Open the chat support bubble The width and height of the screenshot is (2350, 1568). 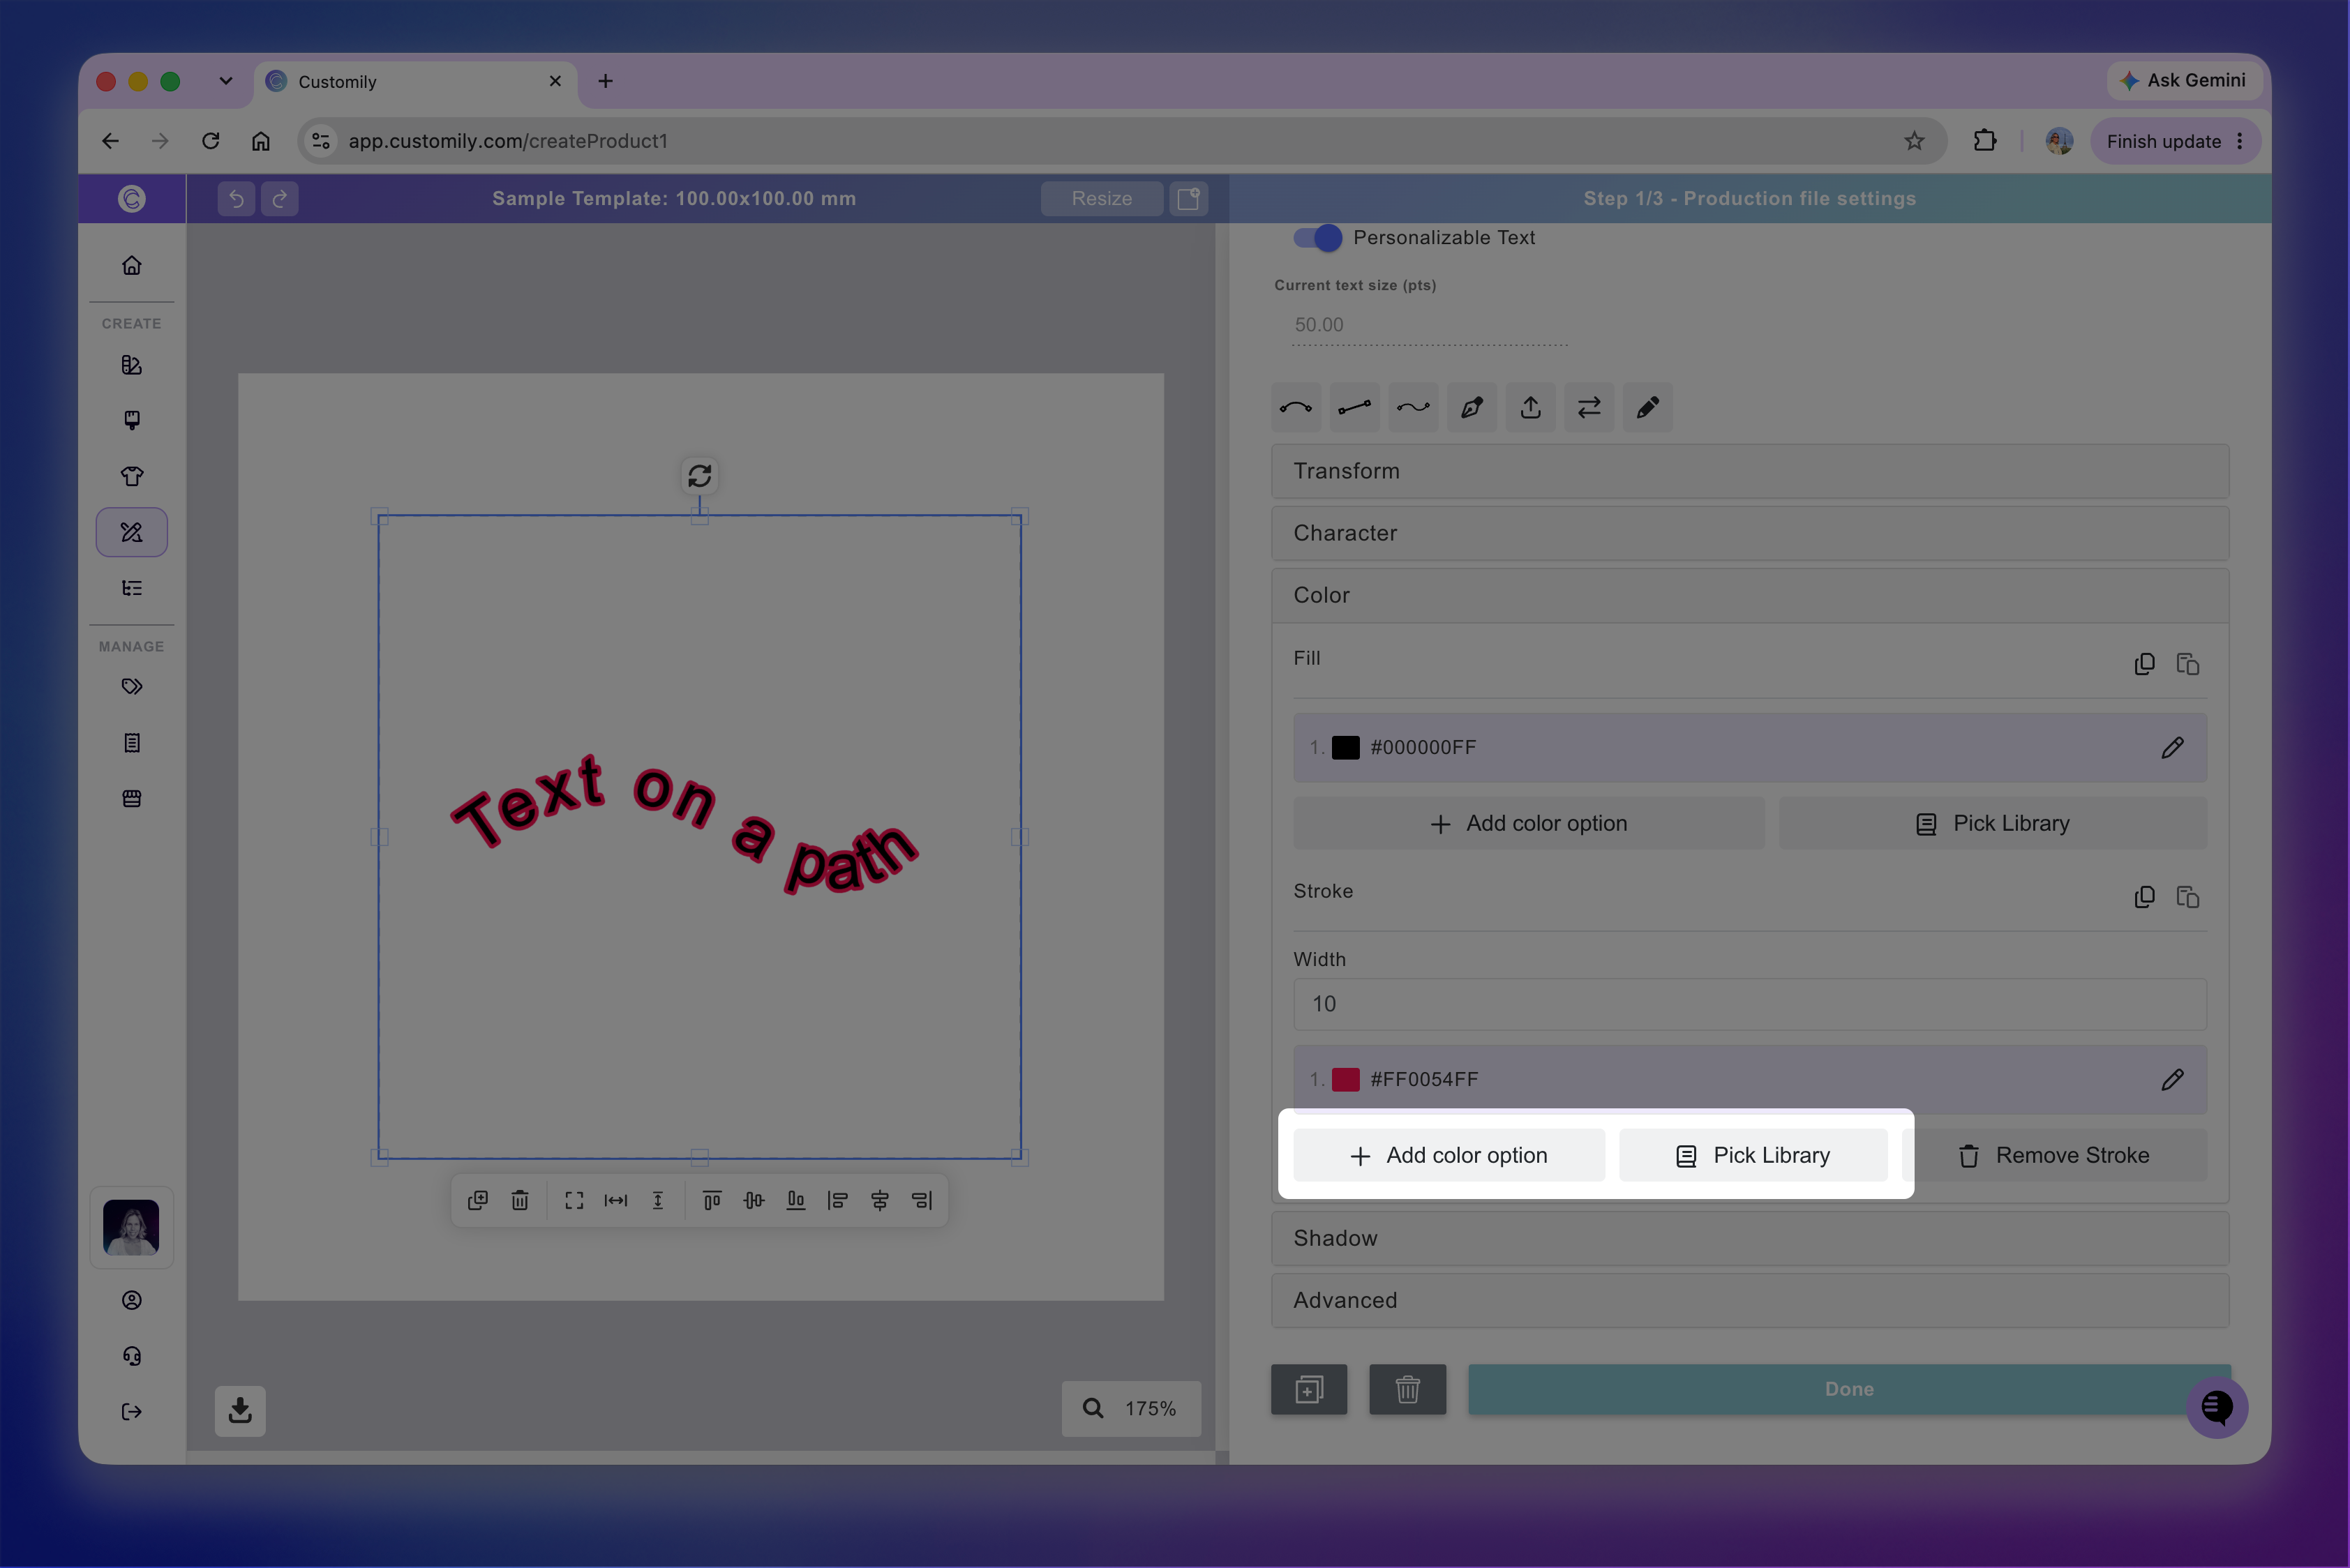tap(2217, 1407)
